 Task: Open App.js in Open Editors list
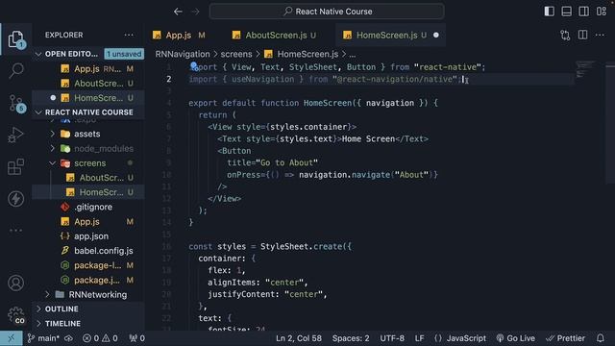click(88, 68)
